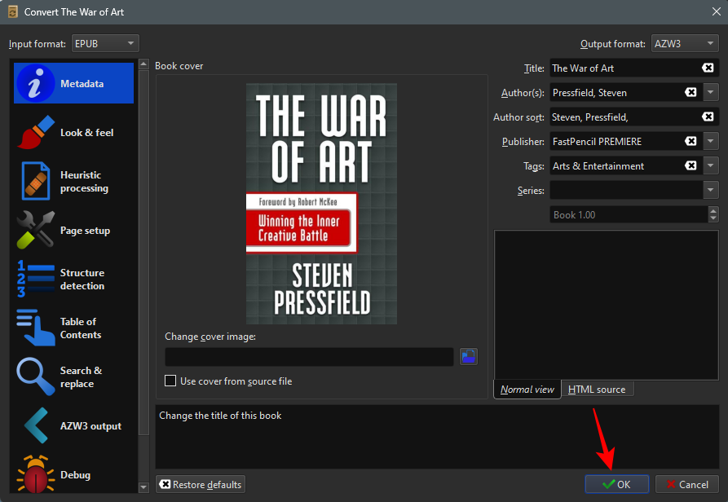Clear the Title field contents

(x=708, y=68)
